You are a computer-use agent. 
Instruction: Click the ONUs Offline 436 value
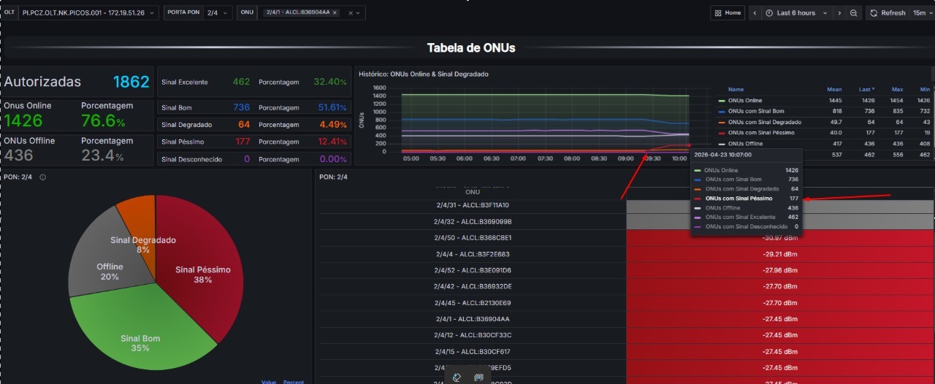point(19,155)
